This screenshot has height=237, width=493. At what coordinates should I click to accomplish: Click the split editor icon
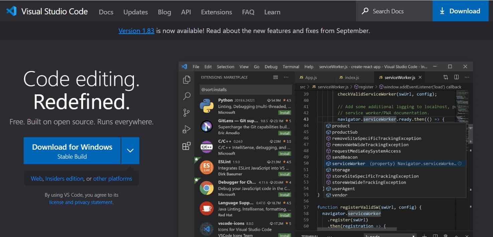pos(456,77)
